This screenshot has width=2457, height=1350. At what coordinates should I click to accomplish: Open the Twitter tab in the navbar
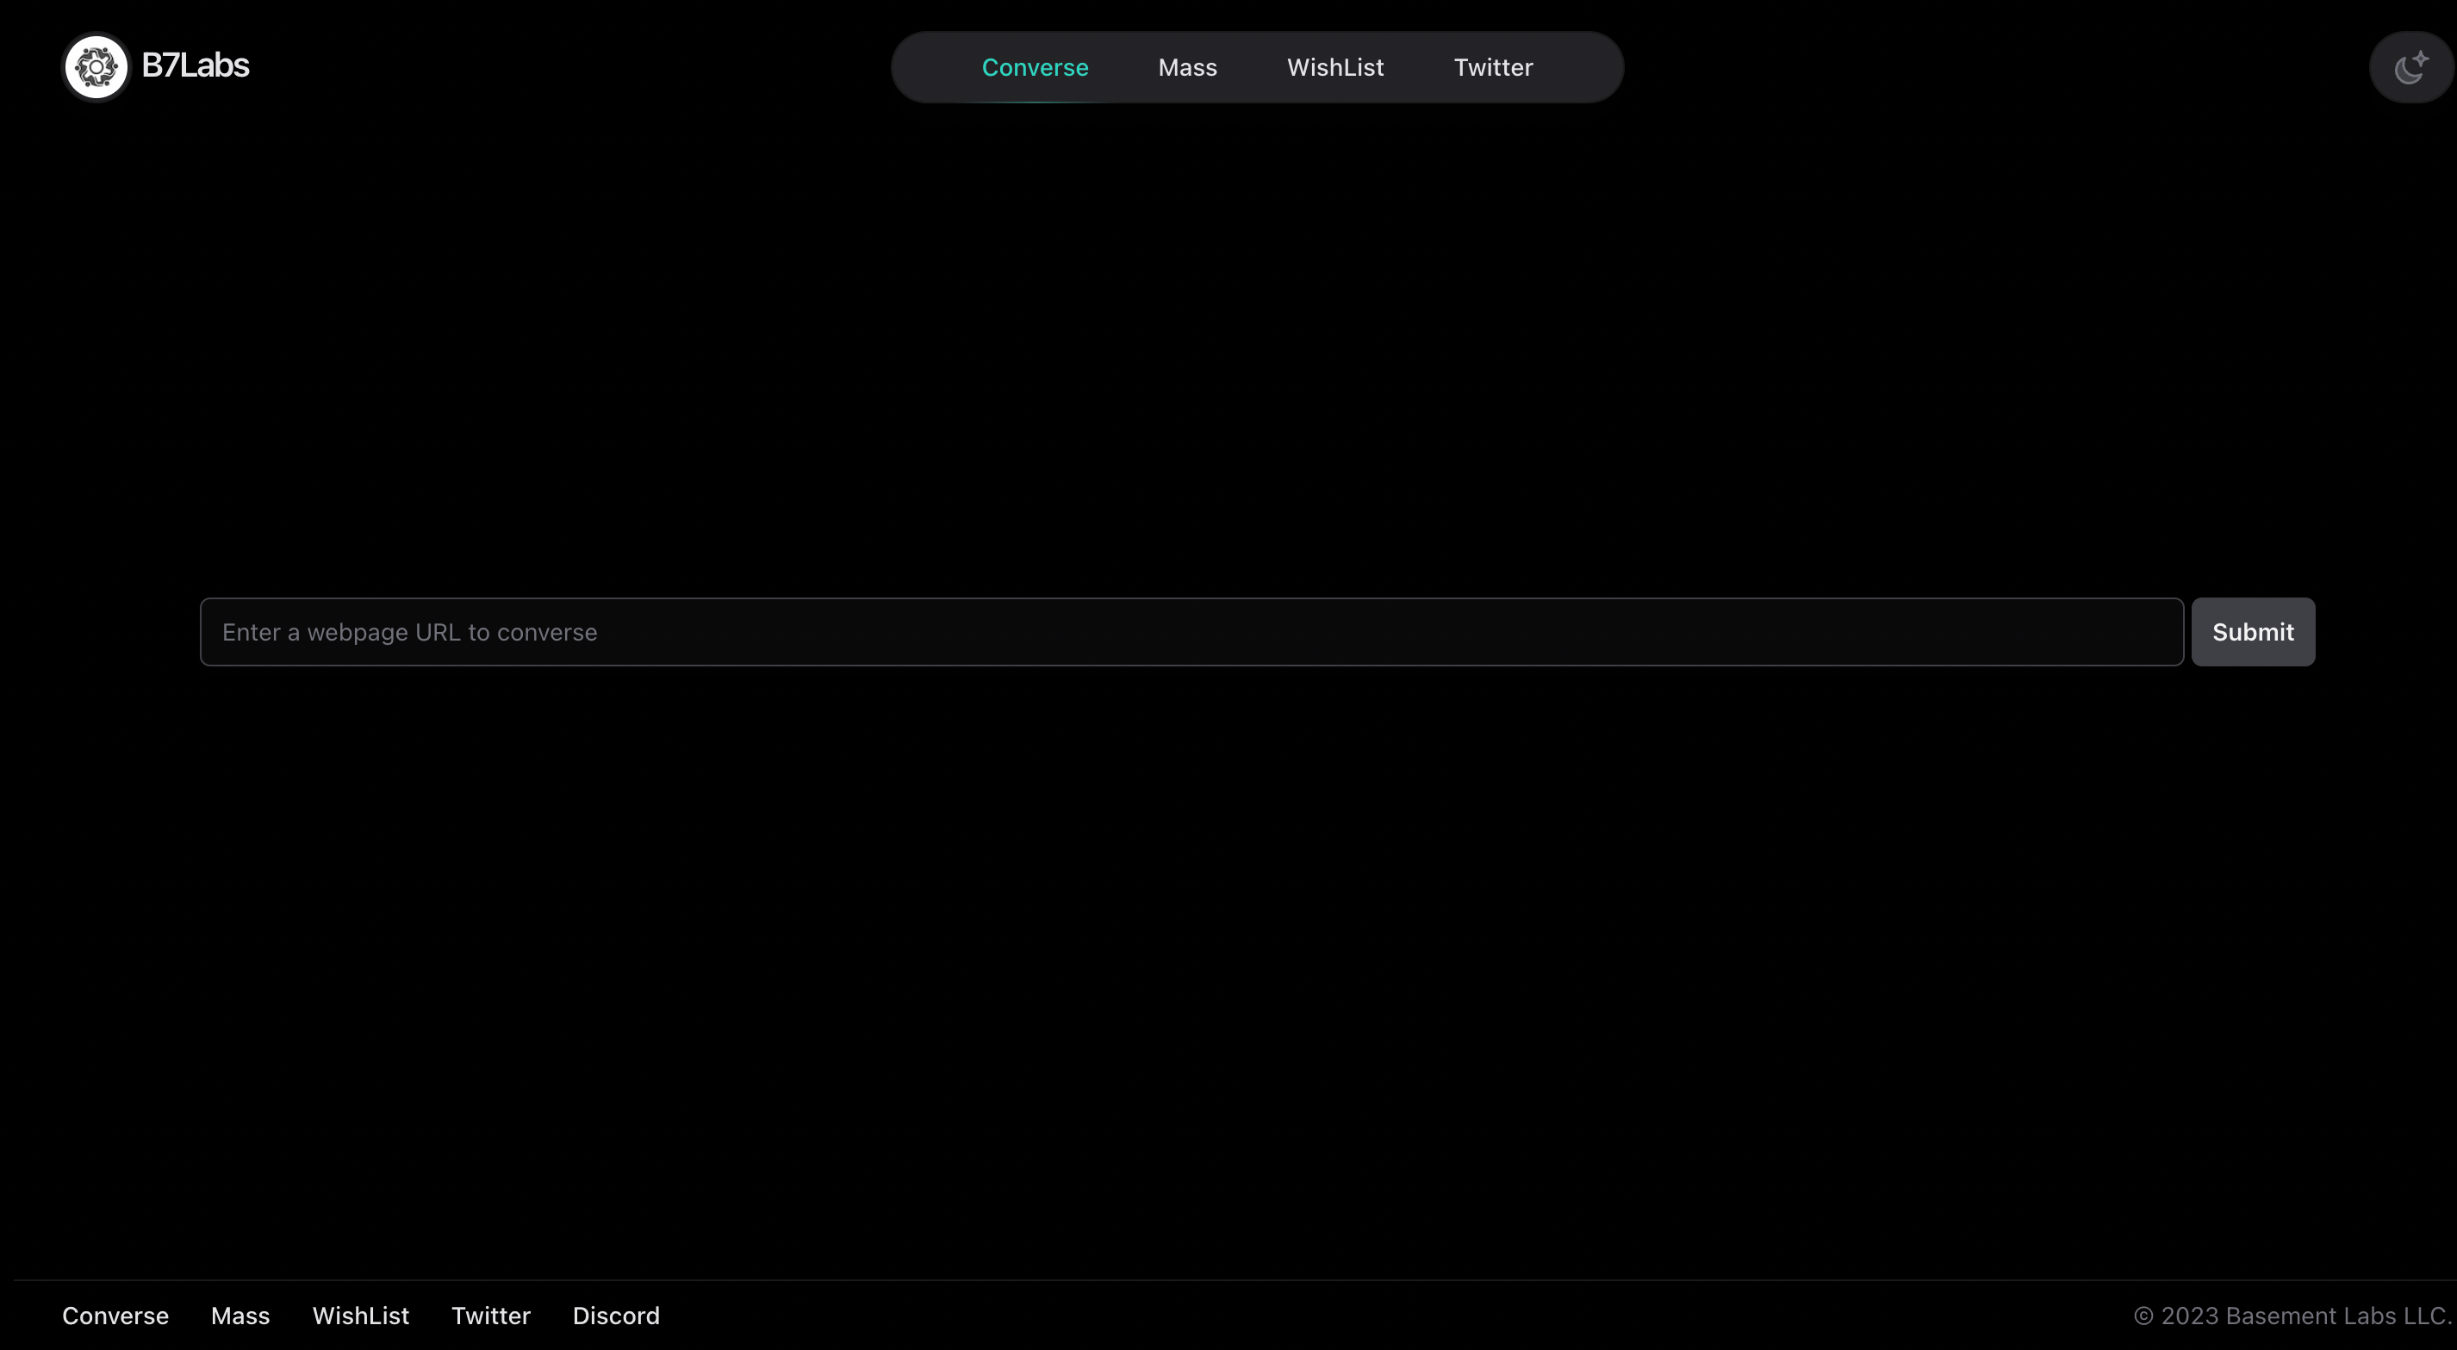tap(1493, 67)
